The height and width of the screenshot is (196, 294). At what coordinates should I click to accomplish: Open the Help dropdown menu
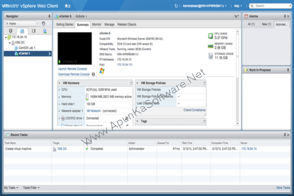tap(238, 6)
